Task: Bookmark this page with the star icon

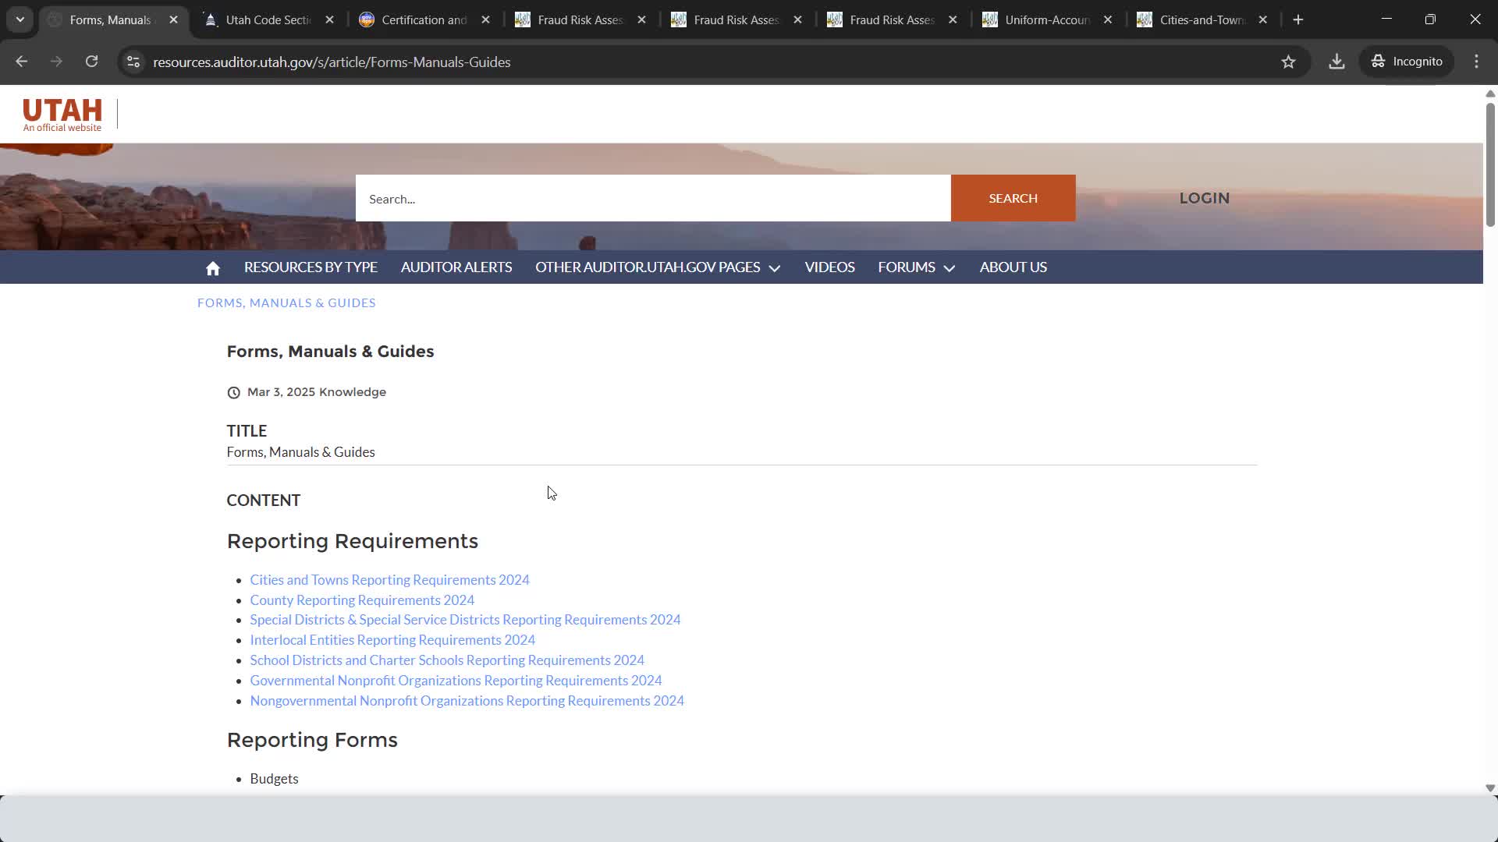Action: pos(1289,62)
